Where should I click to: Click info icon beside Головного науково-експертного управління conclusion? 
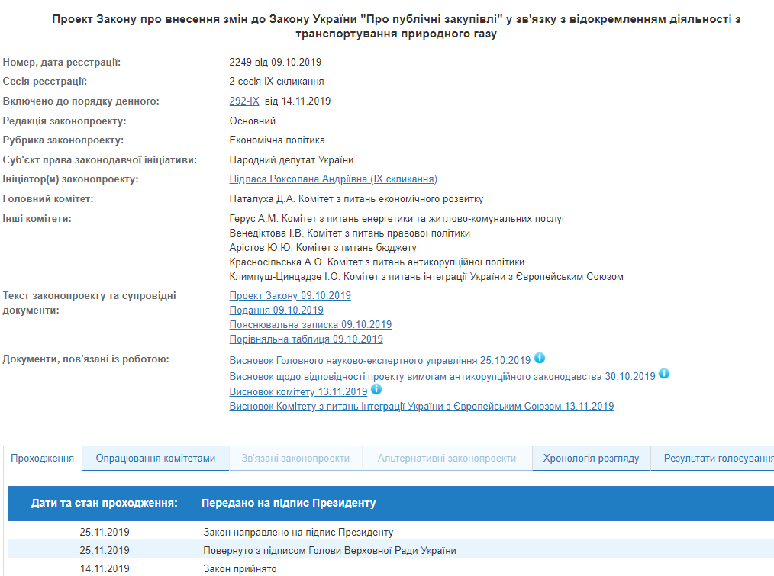[x=540, y=359]
